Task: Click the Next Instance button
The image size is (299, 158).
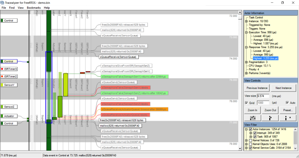Action: pos(283,88)
